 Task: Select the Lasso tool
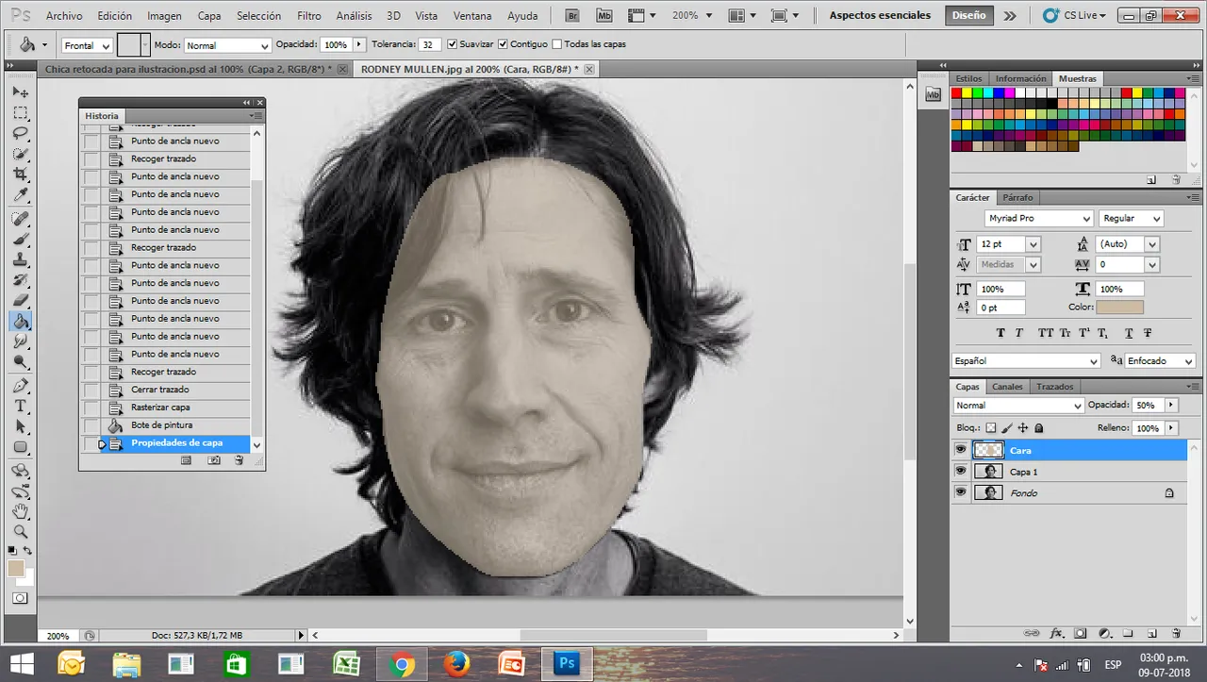coord(21,133)
